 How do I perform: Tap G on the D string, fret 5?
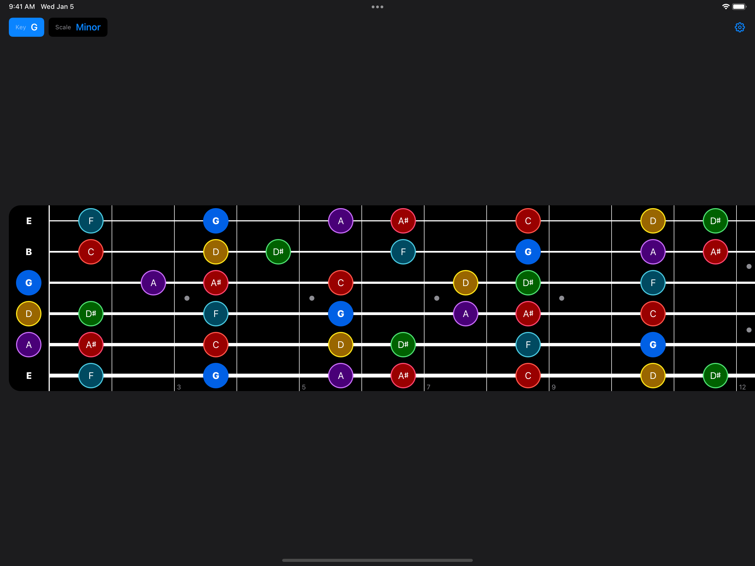coord(341,314)
